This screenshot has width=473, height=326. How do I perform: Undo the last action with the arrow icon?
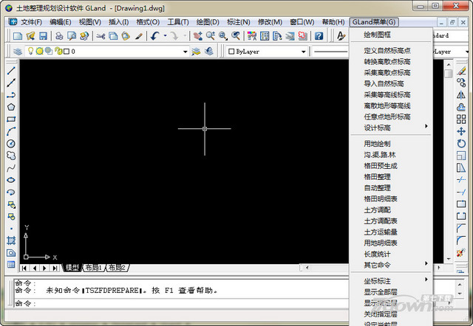(155, 36)
